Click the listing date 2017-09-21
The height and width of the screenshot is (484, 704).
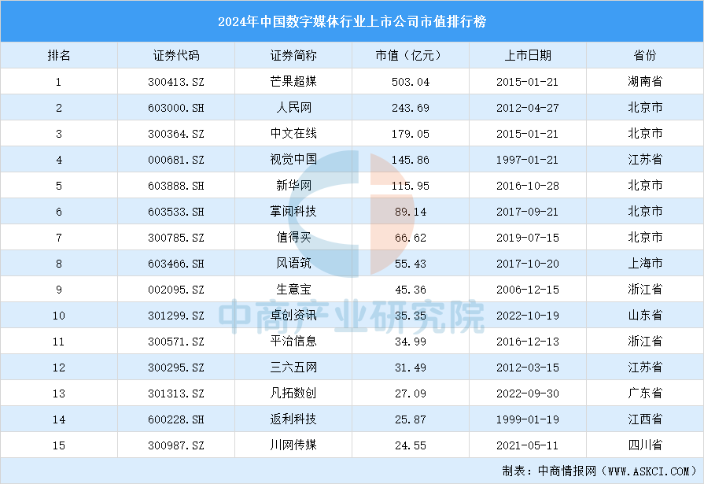[x=528, y=212]
